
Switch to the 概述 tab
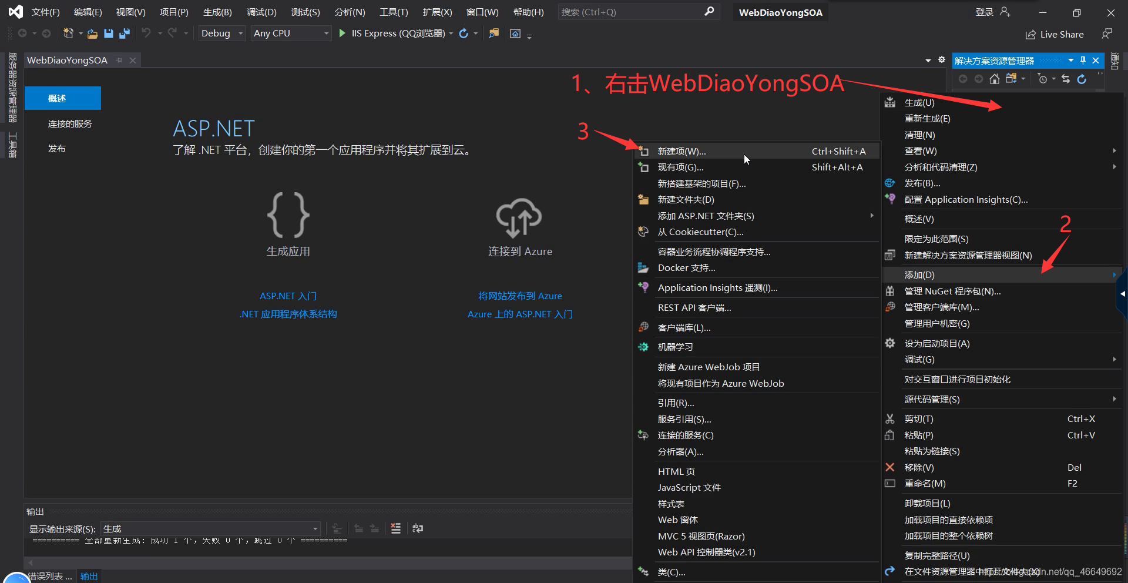[x=63, y=98]
